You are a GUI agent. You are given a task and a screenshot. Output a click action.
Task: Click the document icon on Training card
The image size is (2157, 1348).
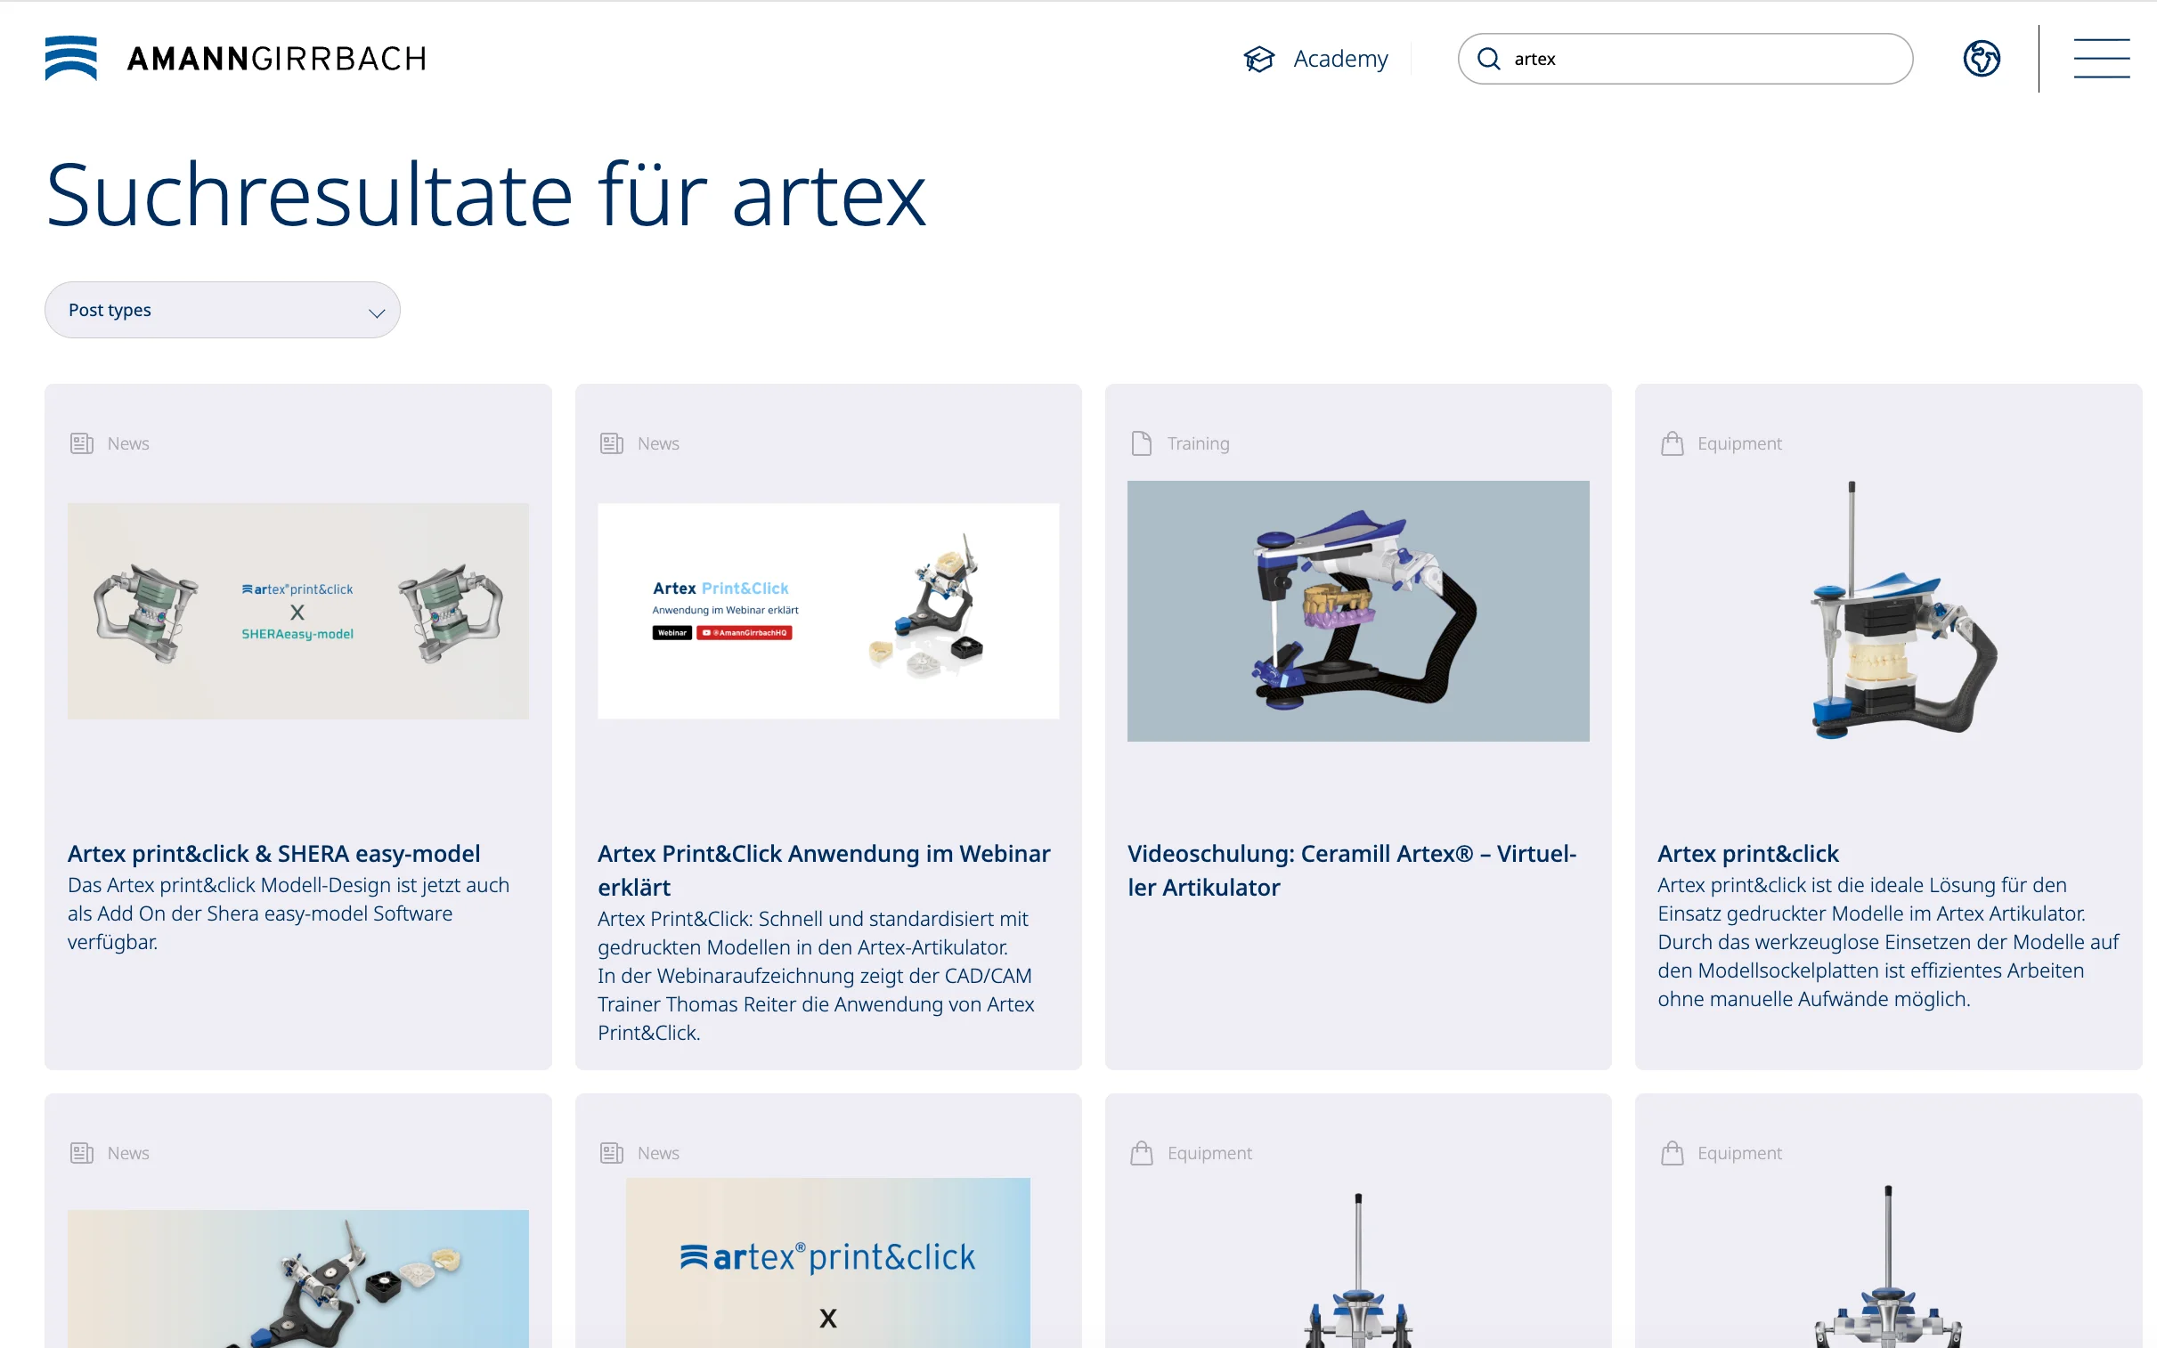1142,443
